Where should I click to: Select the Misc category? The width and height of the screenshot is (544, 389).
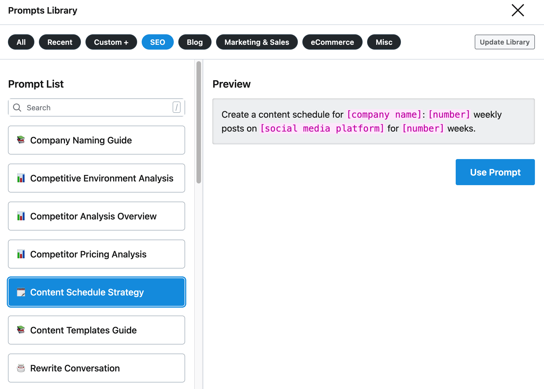point(384,42)
